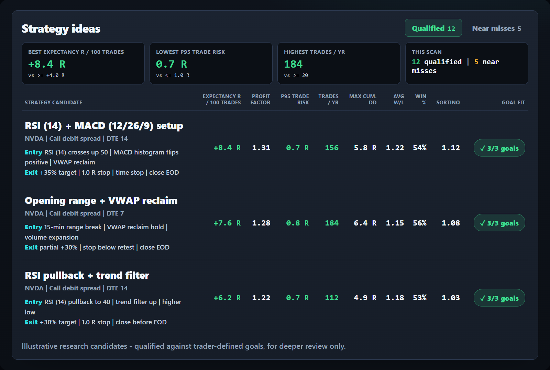Sort by Sortino column header

pyautogui.click(x=448, y=102)
